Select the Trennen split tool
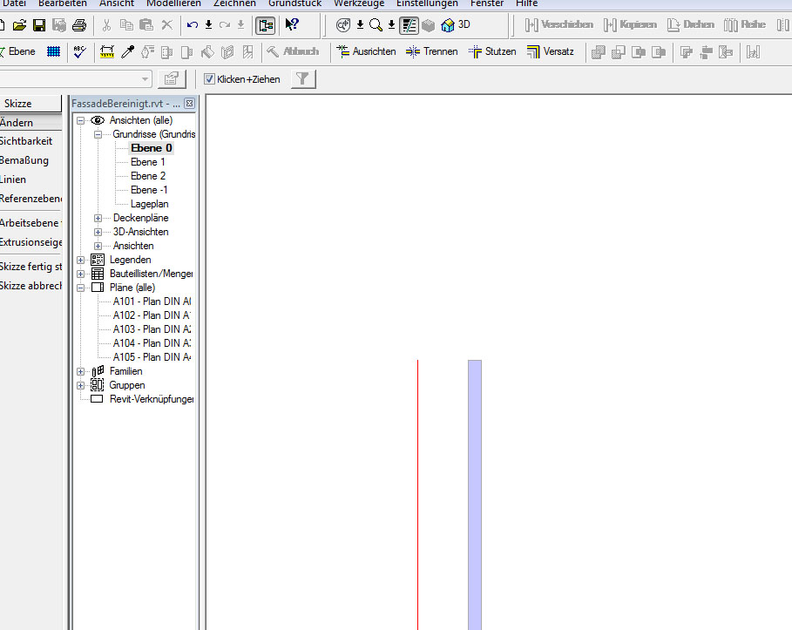792x630 pixels. click(x=432, y=51)
